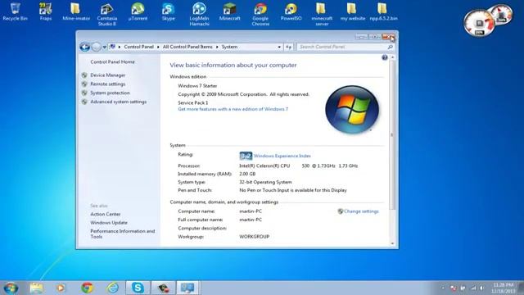This screenshot has width=524, height=295.
Task: Click Get more features with new edition link
Action: coord(233,109)
